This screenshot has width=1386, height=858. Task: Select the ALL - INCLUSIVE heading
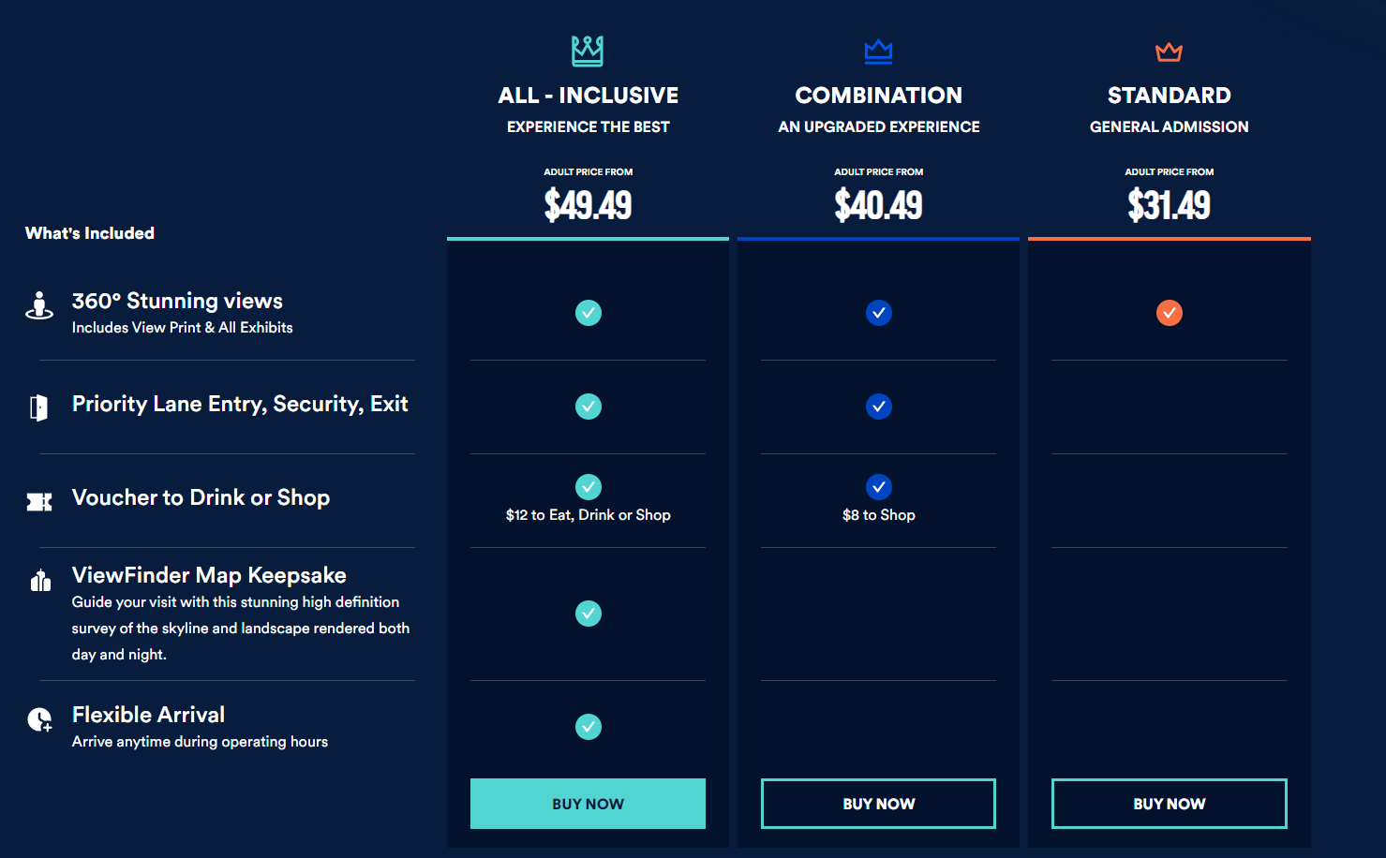588,96
